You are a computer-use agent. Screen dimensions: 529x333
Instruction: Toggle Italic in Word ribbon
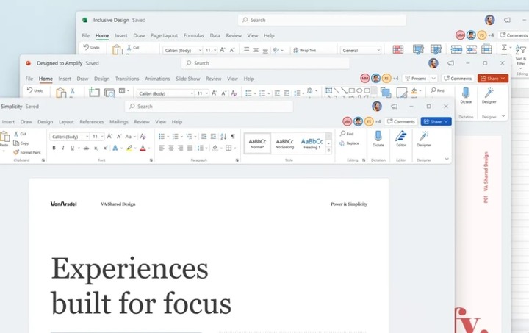62,148
